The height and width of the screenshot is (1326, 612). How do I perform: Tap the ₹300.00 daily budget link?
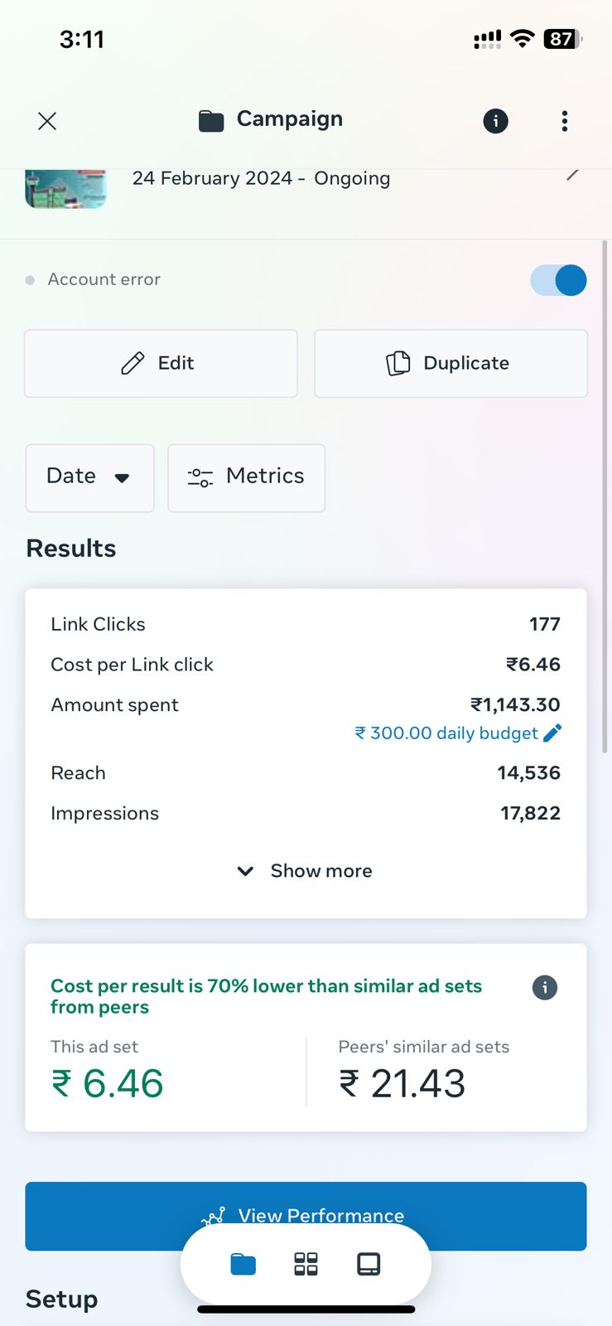pyautogui.click(x=447, y=733)
